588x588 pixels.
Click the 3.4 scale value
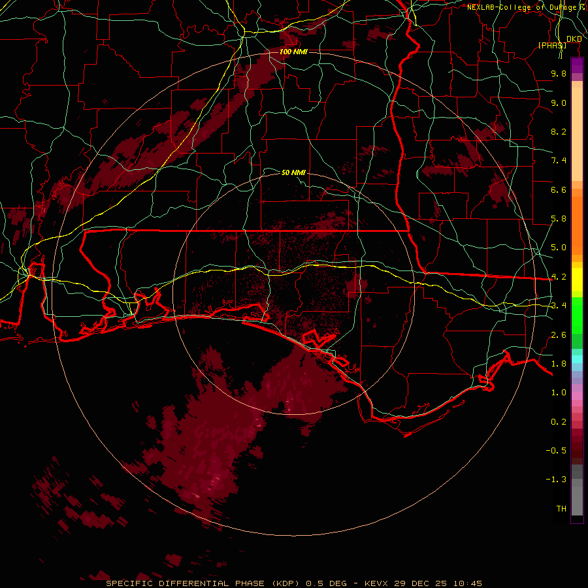[x=559, y=306]
